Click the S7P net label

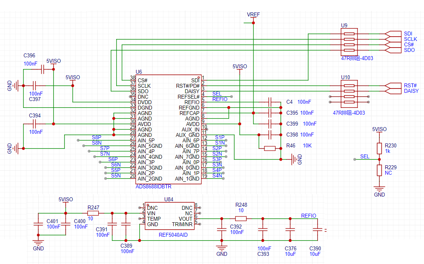(x=105, y=148)
